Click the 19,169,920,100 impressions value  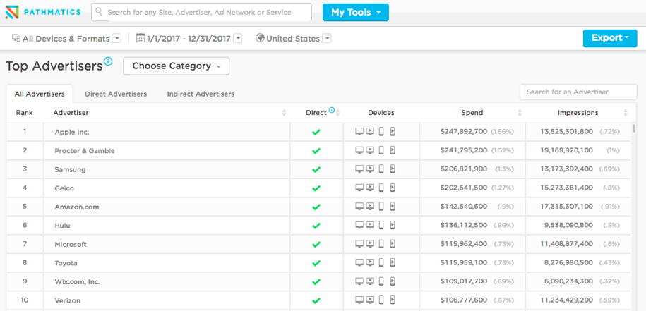click(567, 151)
